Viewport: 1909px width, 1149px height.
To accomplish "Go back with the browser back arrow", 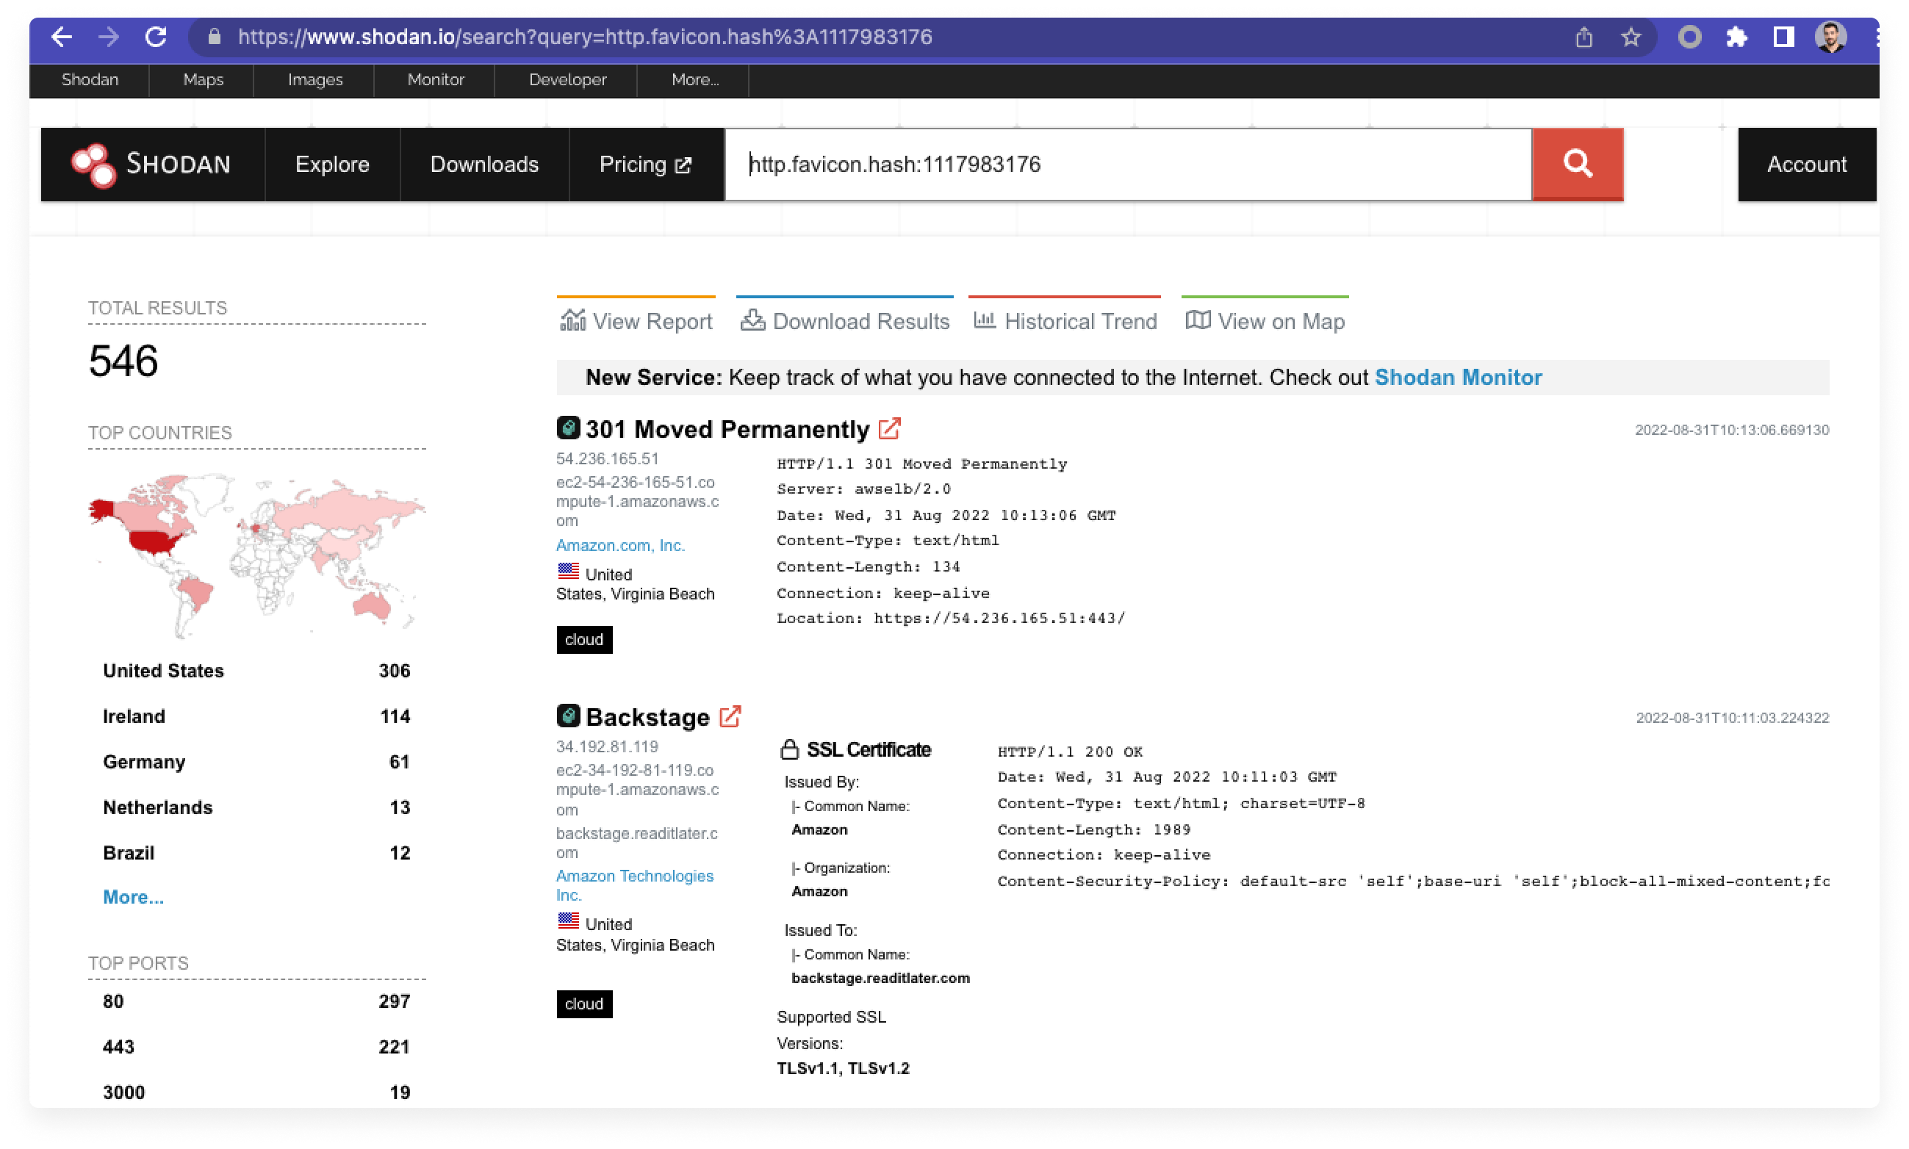I will pyautogui.click(x=62, y=37).
